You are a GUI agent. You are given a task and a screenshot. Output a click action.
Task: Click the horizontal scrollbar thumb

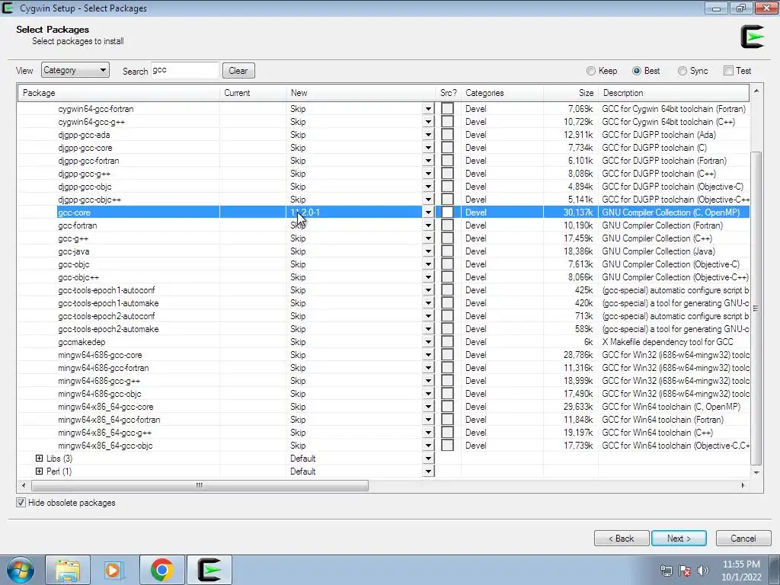click(x=200, y=485)
